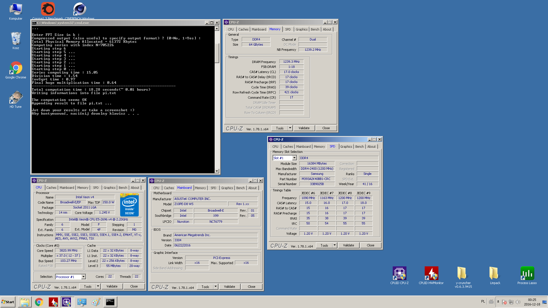The width and height of the screenshot is (548, 308).
Task: Select the Part Number M393A2K40BB1-CRC field
Action: pyautogui.click(x=317, y=179)
